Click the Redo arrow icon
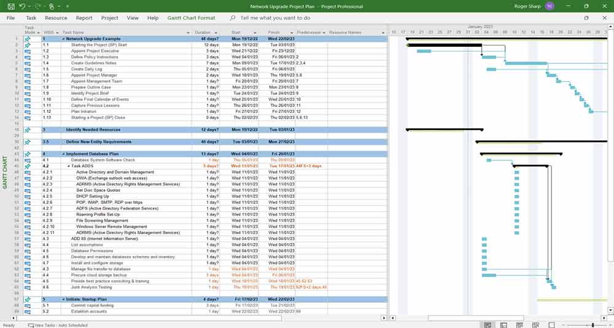 [x=37, y=6]
